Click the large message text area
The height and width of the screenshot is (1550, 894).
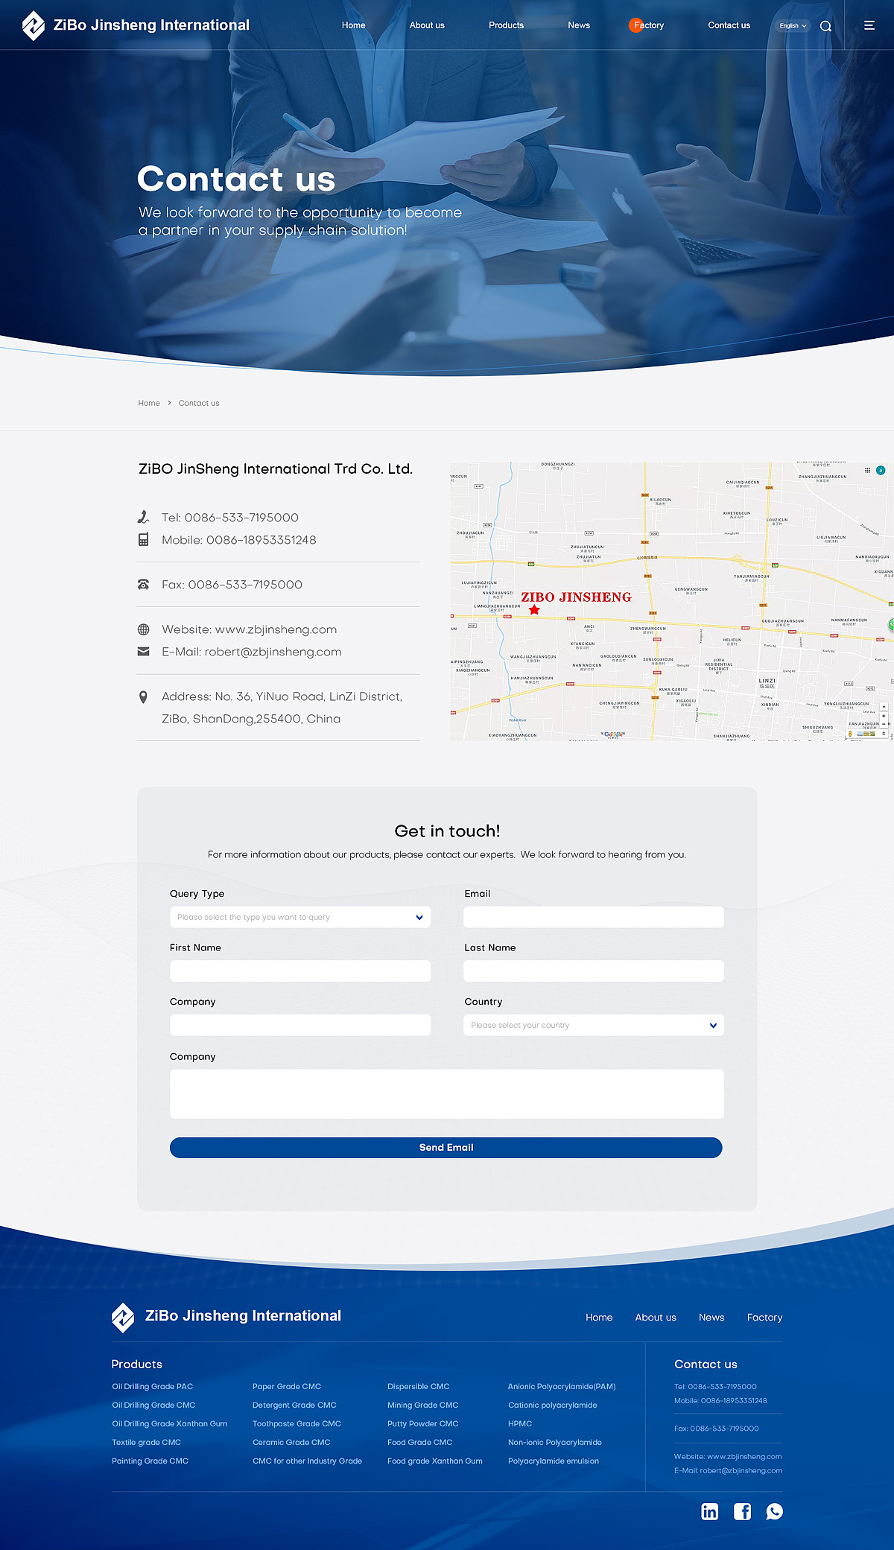pos(447,1093)
